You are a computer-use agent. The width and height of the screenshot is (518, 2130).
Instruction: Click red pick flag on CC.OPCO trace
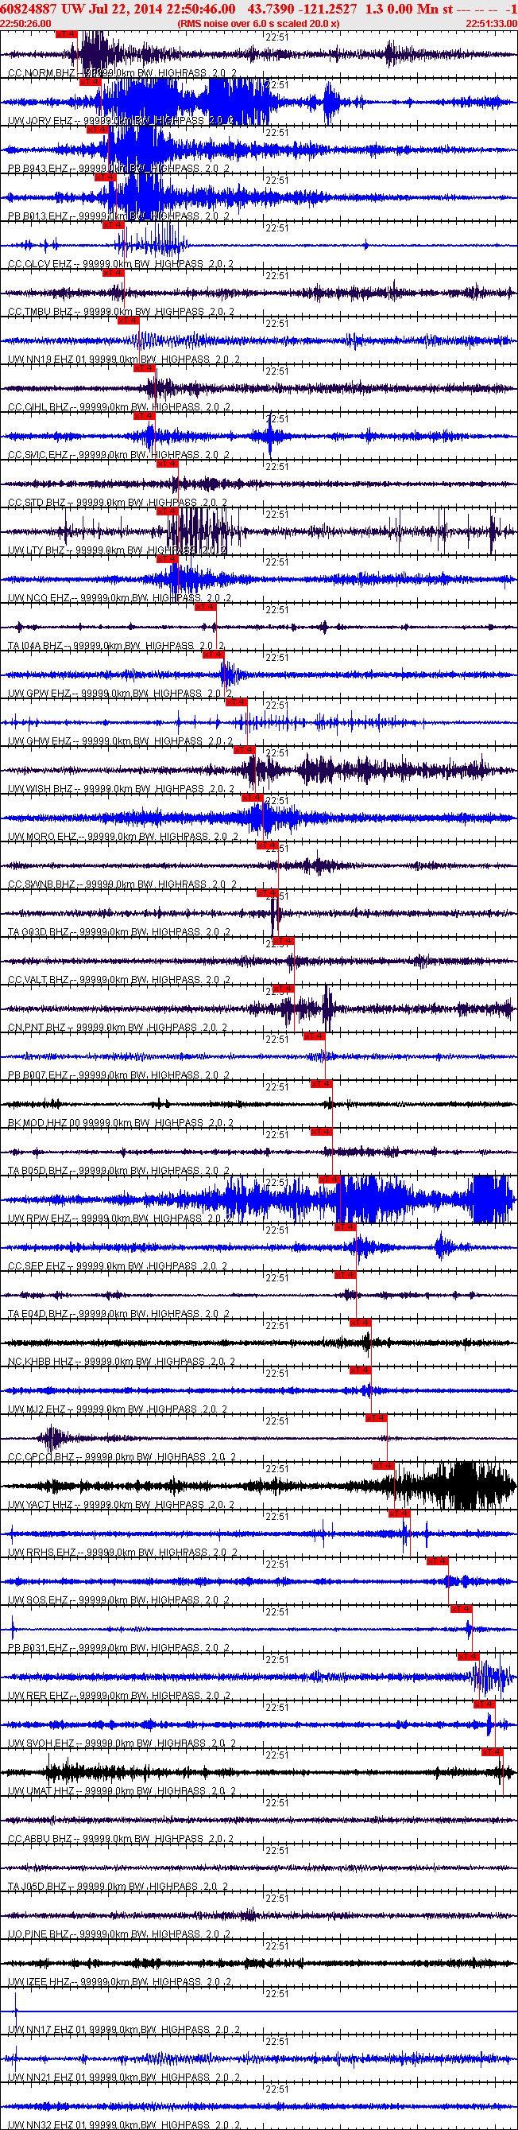tap(375, 1418)
